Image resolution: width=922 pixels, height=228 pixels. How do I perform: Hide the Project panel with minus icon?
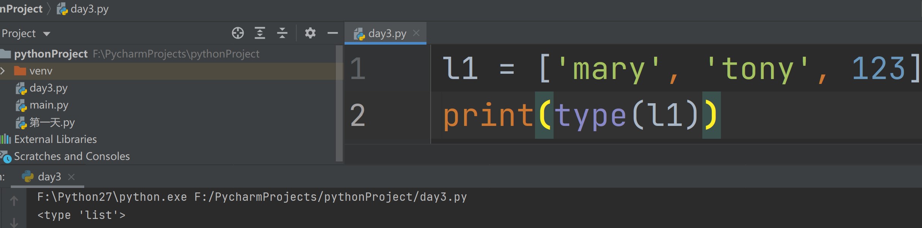point(332,33)
